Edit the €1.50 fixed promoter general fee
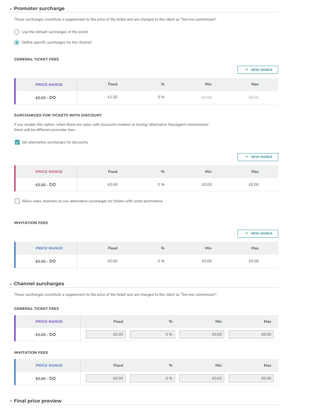Viewport: 312px width, 415px height. [112, 97]
